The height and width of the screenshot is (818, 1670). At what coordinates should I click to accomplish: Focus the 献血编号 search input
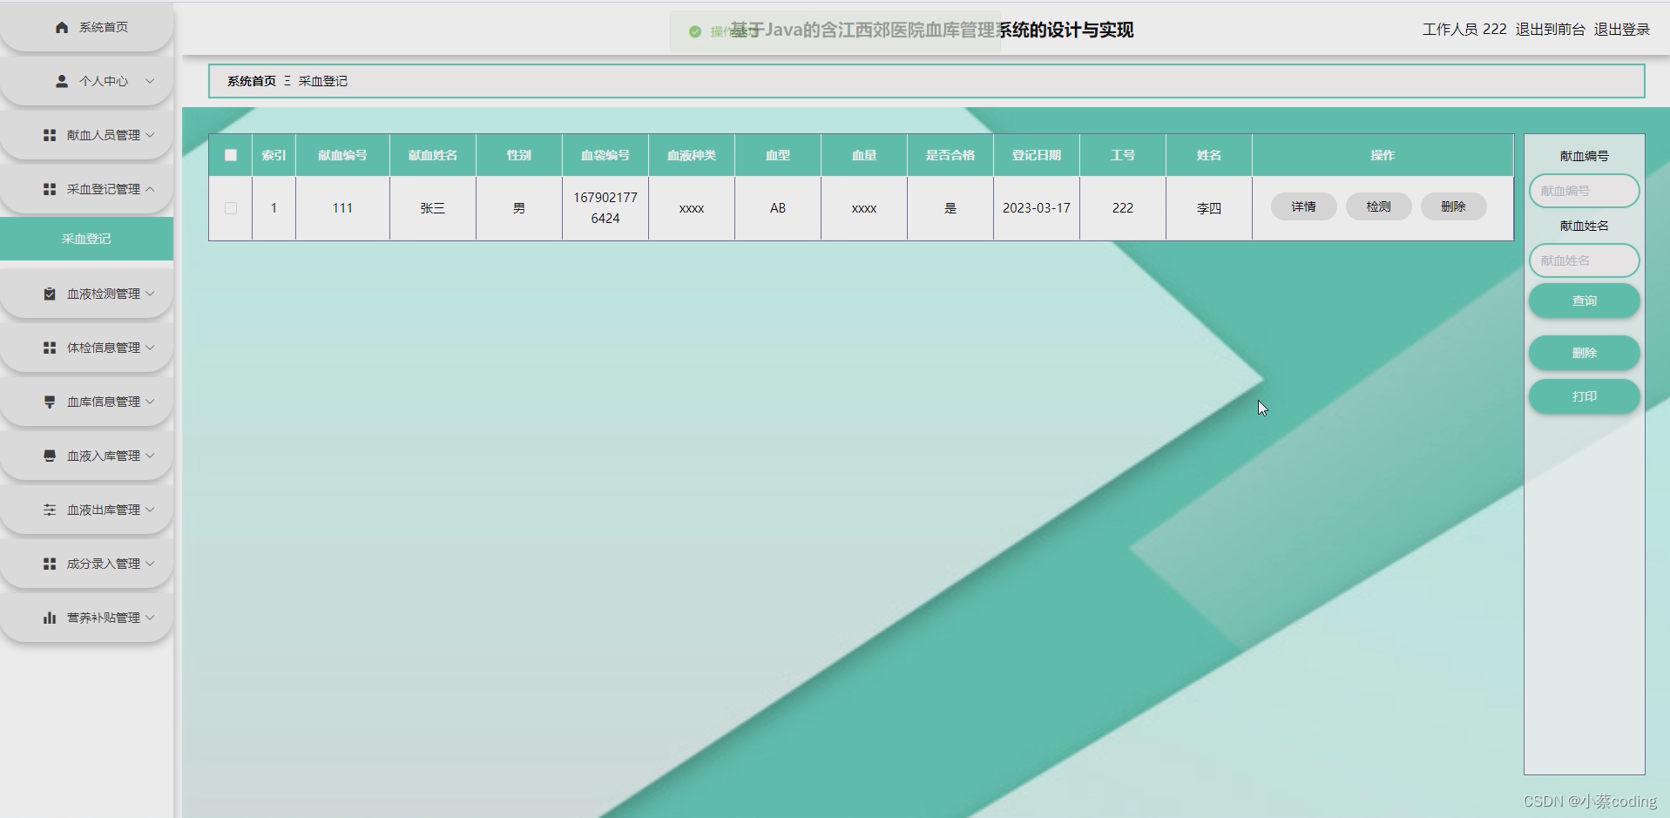[x=1584, y=191]
